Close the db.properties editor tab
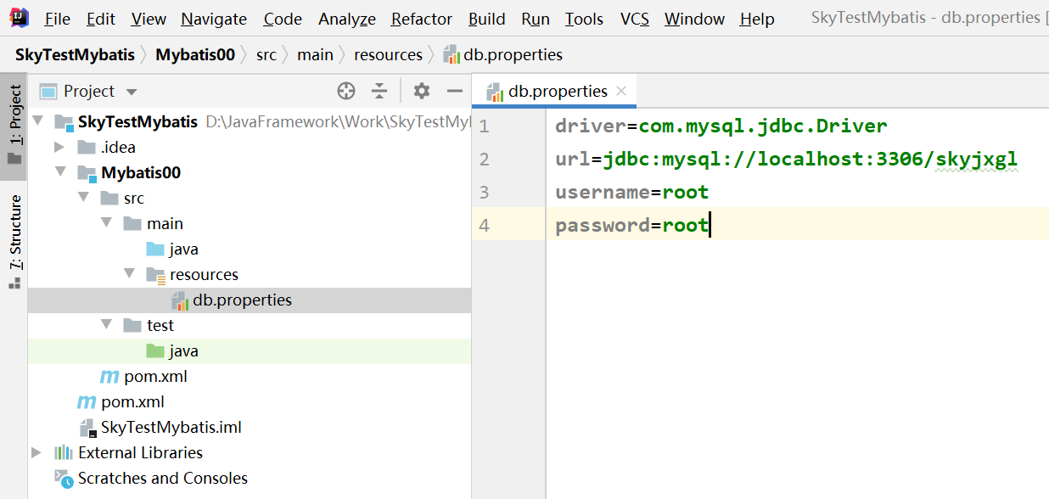The height and width of the screenshot is (499, 1049). coord(621,91)
